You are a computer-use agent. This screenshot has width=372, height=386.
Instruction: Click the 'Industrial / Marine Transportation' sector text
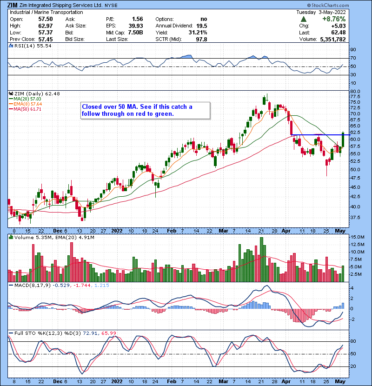[46, 12]
